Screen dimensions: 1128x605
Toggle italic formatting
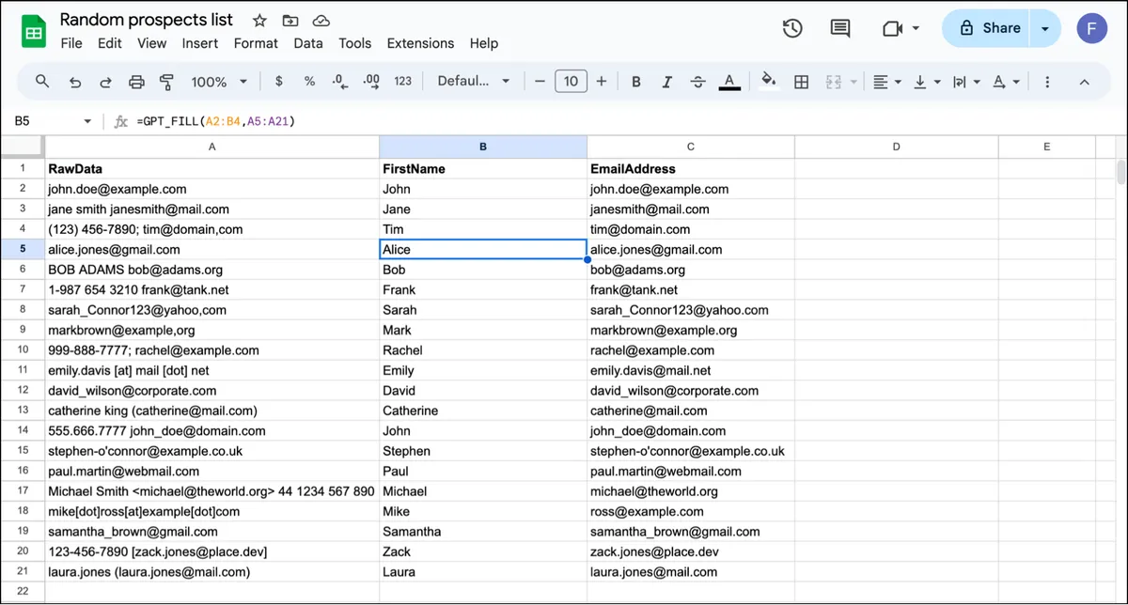(667, 82)
